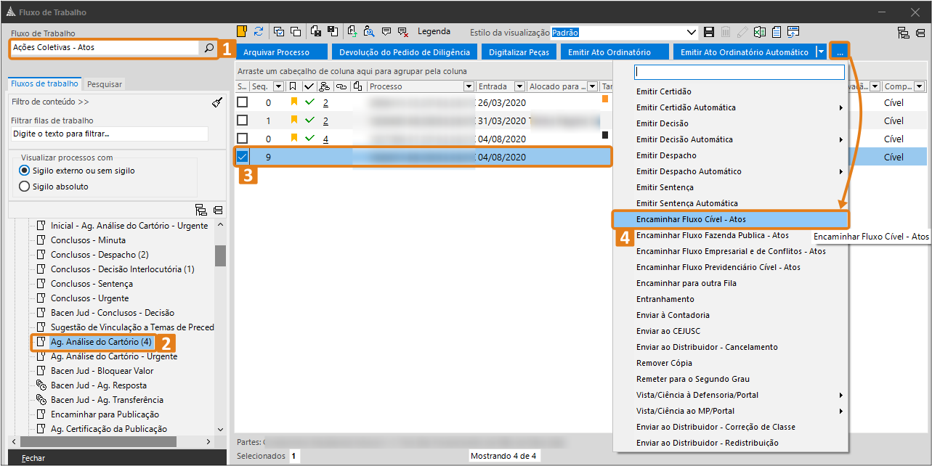
Task: Click search box at top of actions menu
Action: pyautogui.click(x=739, y=72)
